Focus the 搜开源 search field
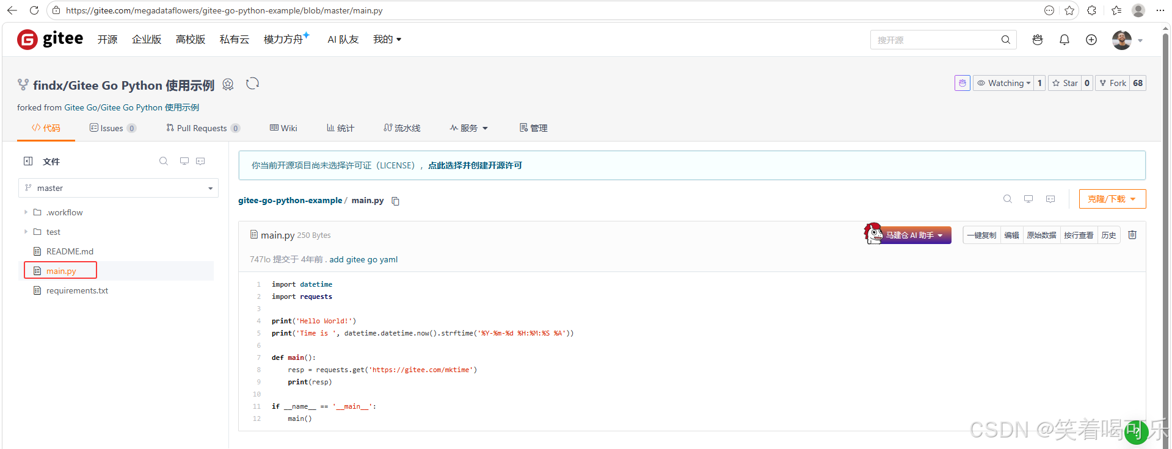The image size is (1172, 449). [934, 40]
